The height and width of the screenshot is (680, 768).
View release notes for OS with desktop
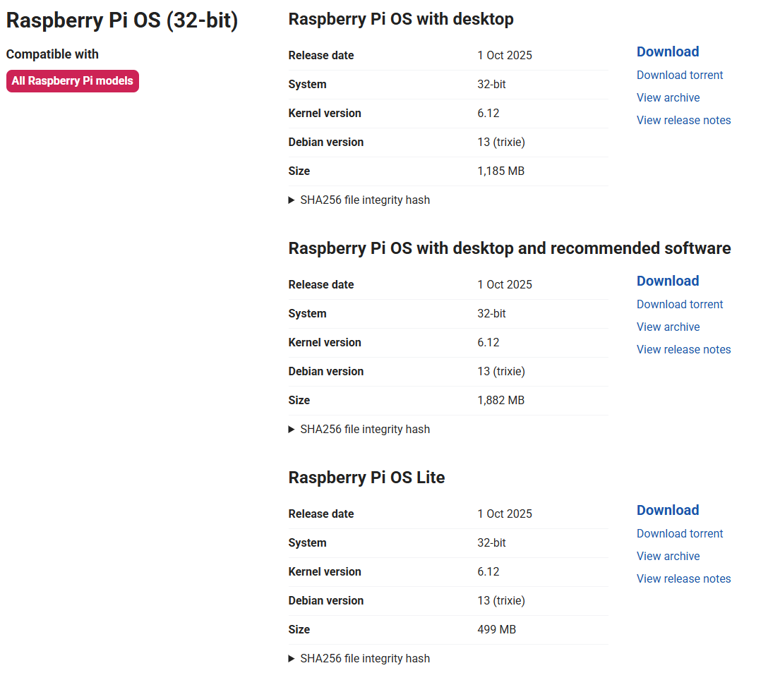(684, 121)
